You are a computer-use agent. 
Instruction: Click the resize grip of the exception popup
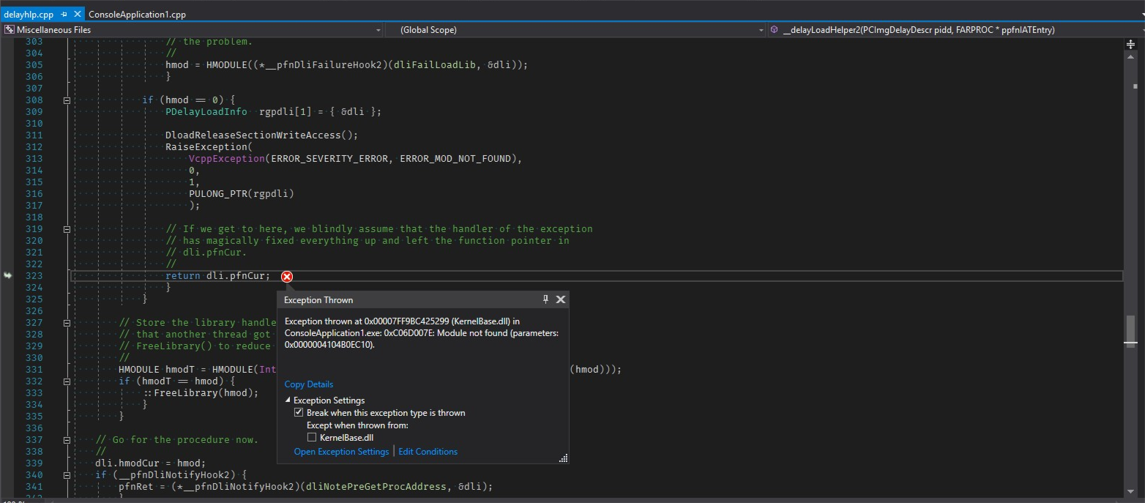coord(562,457)
